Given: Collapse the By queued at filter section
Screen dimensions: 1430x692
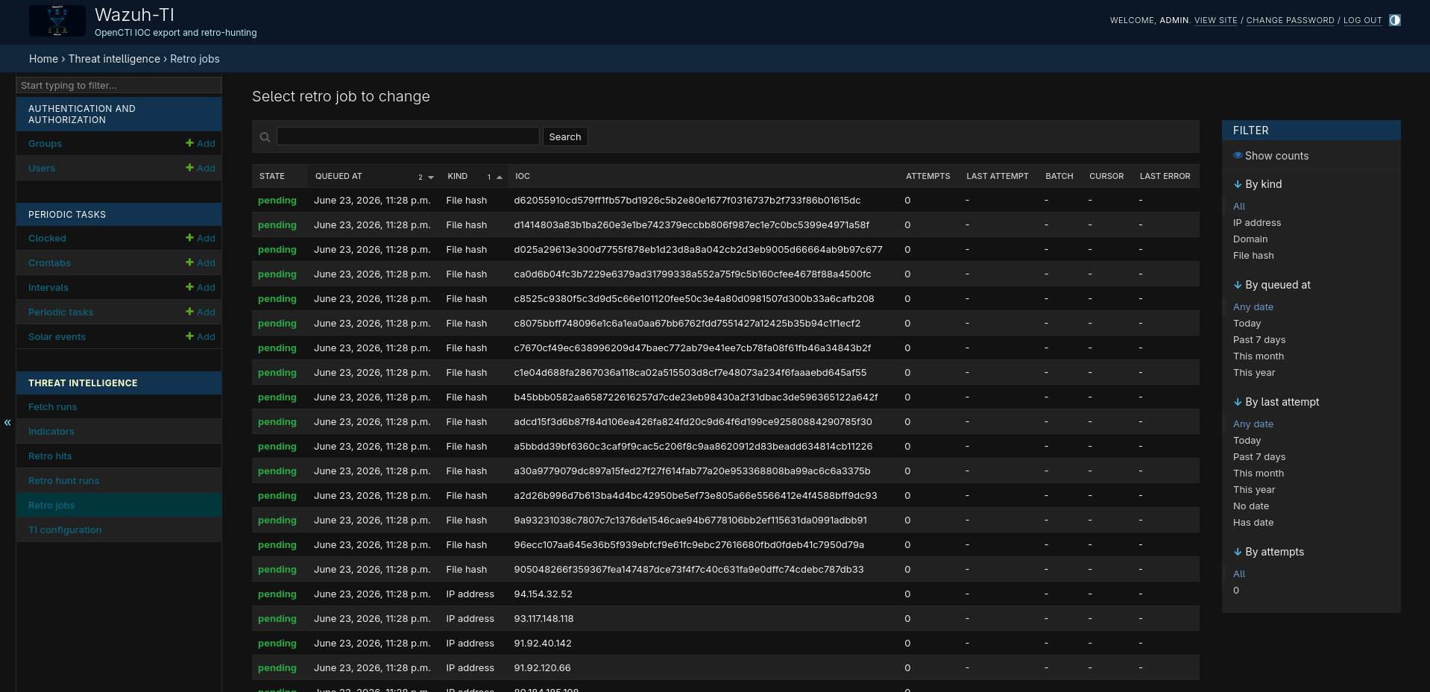Looking at the screenshot, I should 1272,285.
